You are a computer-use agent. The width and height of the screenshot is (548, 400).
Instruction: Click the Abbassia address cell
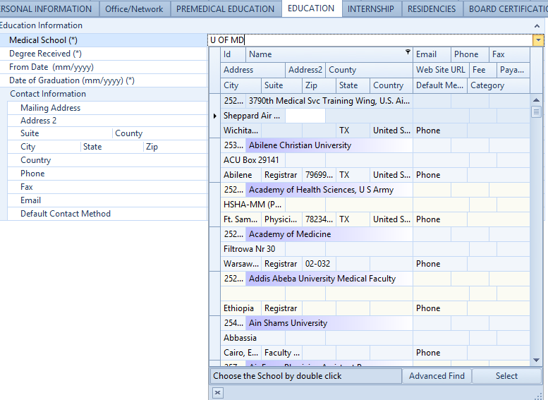pyautogui.click(x=252, y=338)
